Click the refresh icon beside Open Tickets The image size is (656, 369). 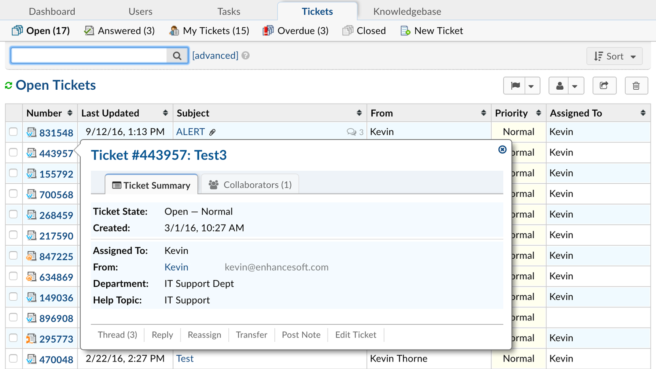8,85
